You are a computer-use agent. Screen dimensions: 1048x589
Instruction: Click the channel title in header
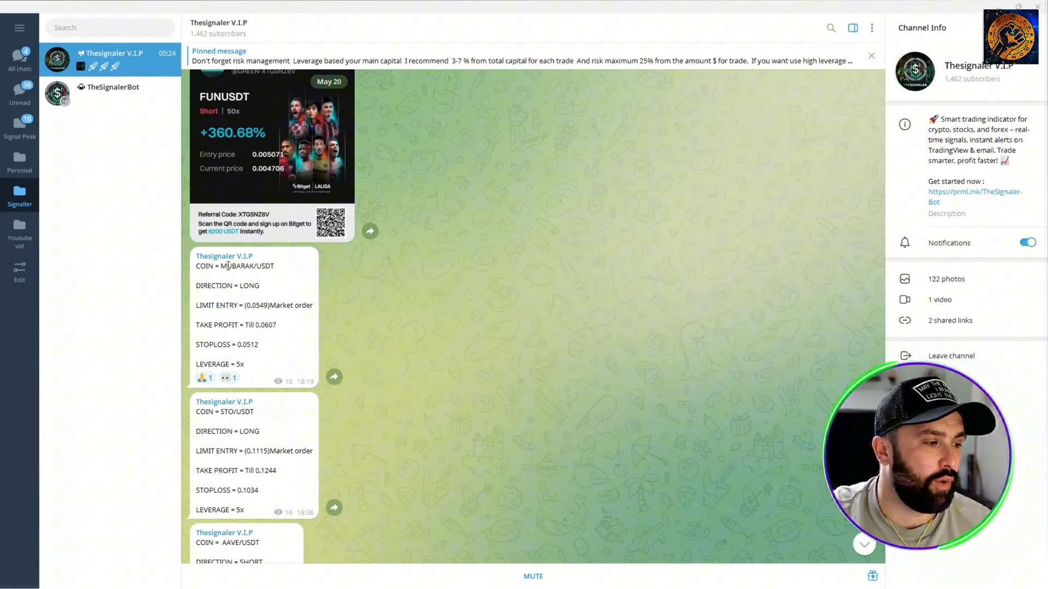click(x=218, y=23)
